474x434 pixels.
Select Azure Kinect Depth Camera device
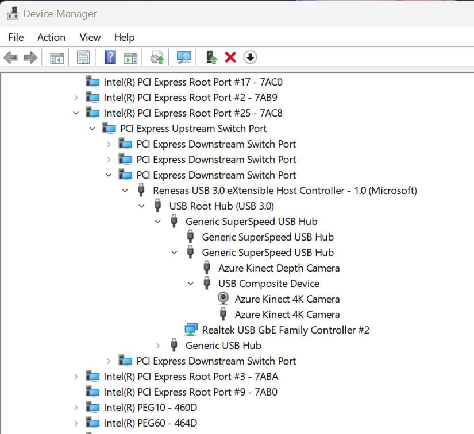tap(279, 268)
